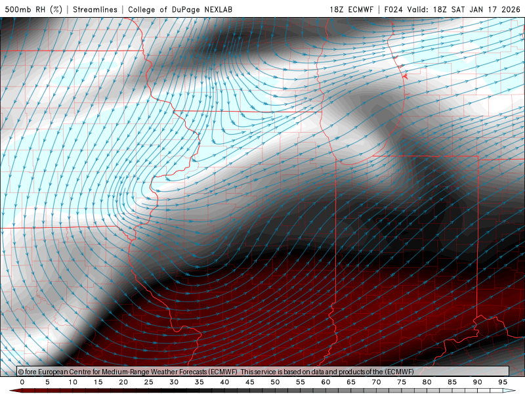Click legend value "15"
Image resolution: width=525 pixels, height=394 pixels.
(98, 382)
